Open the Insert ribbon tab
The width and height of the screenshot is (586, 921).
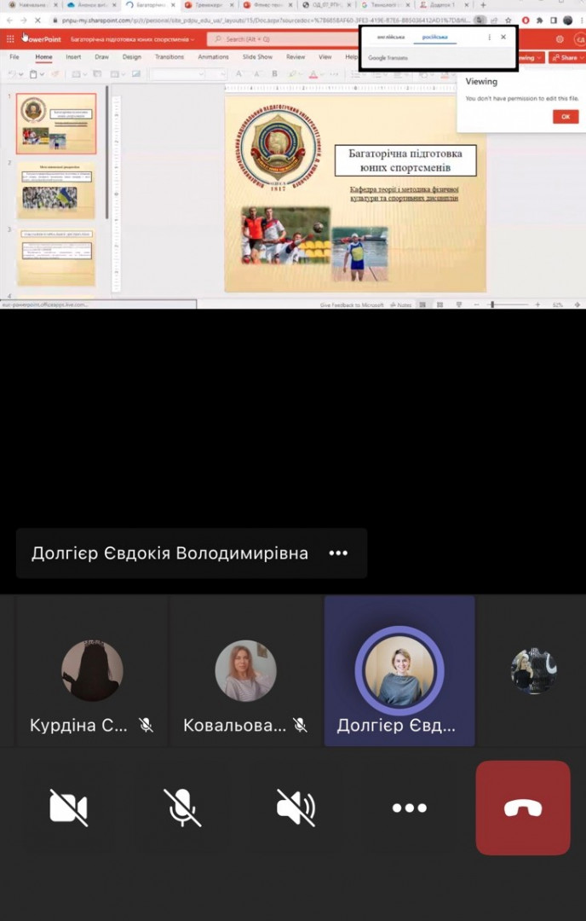73,57
